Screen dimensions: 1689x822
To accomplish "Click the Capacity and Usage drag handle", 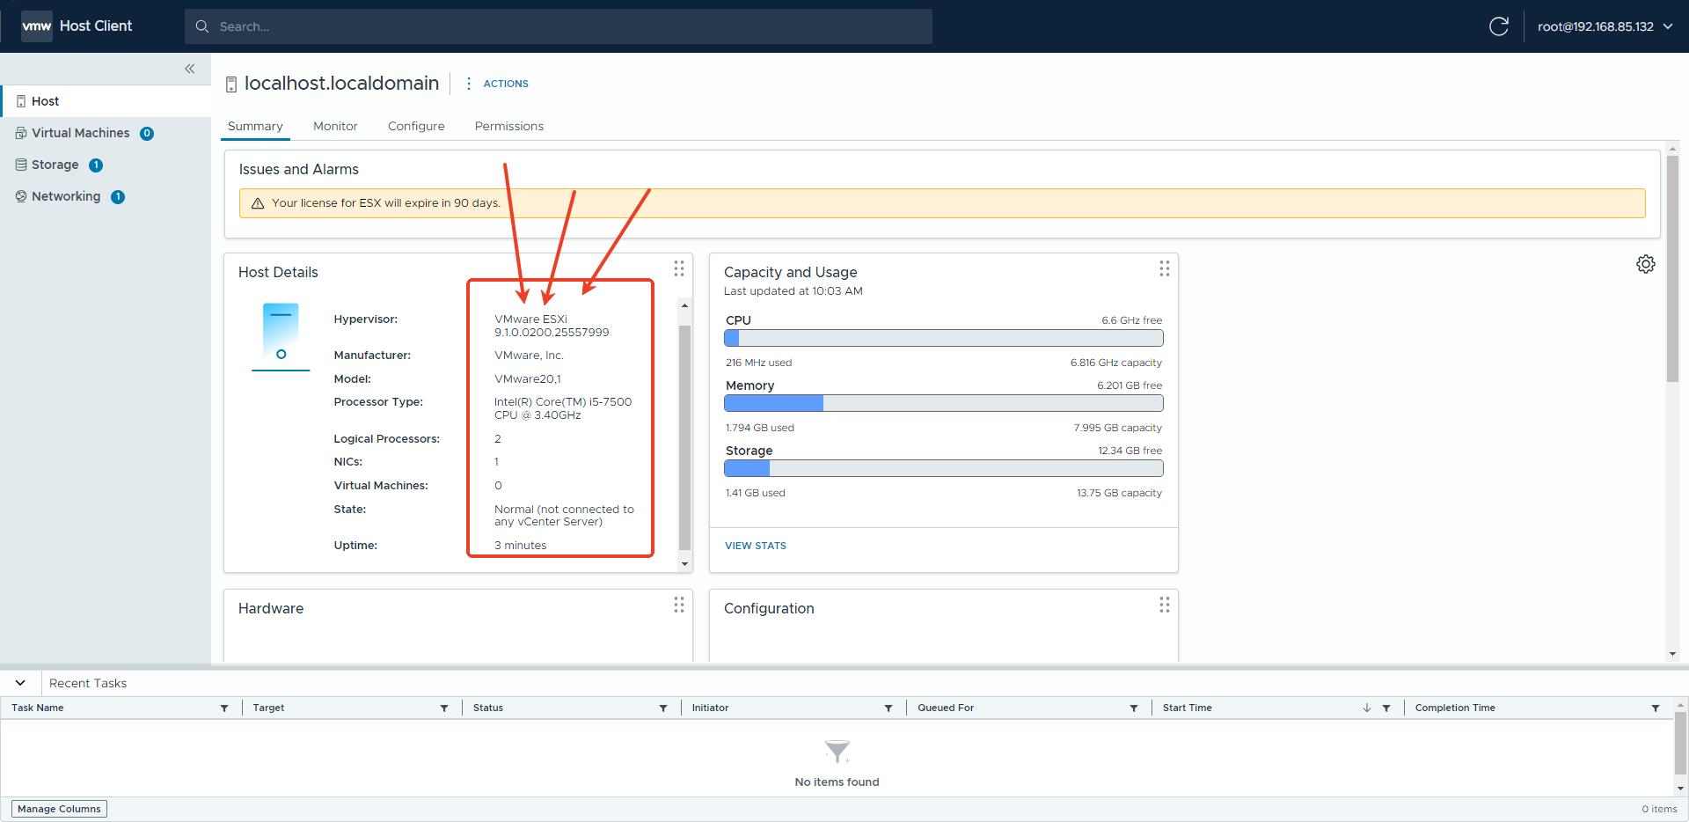I will (1164, 268).
